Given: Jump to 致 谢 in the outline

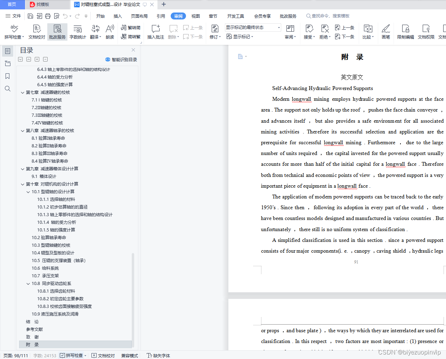Looking at the screenshot, I should (32, 337).
